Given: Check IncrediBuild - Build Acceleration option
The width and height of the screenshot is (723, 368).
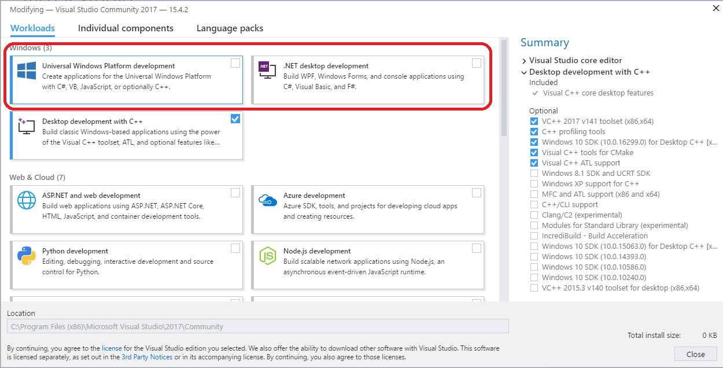Looking at the screenshot, I should click(534, 236).
